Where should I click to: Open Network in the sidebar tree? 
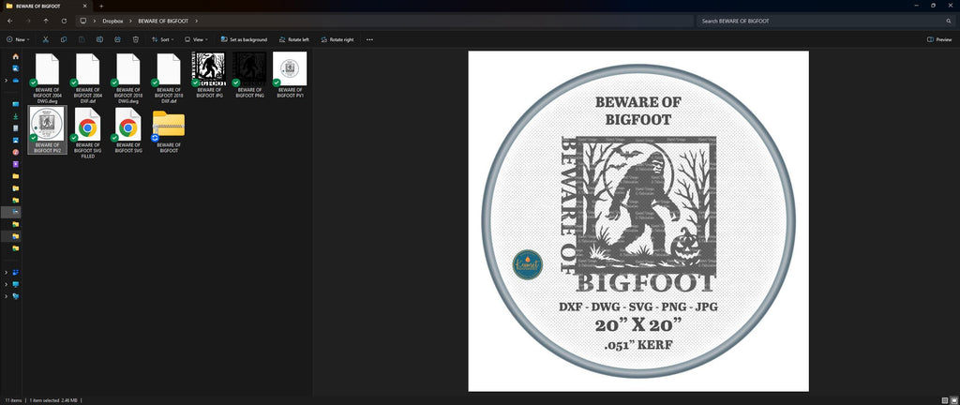[15, 296]
